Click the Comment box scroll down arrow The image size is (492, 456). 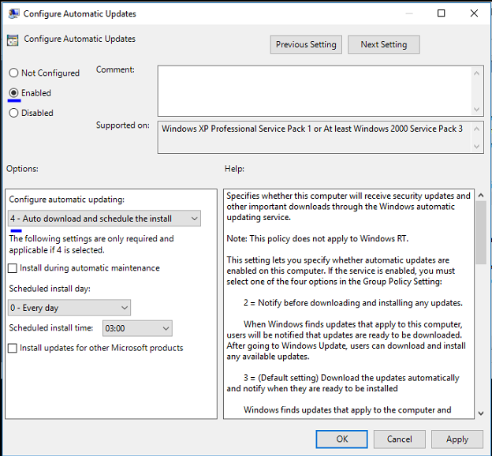(x=476, y=110)
